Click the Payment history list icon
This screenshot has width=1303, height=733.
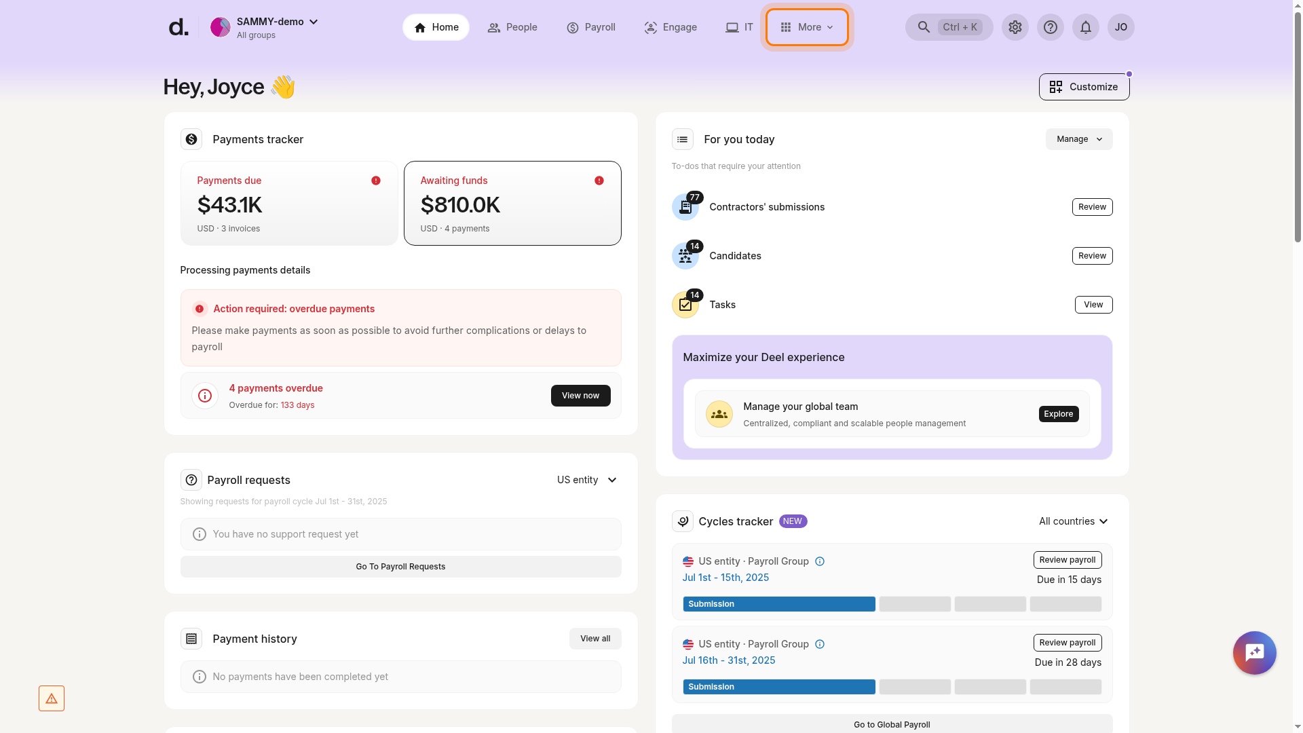(x=191, y=639)
